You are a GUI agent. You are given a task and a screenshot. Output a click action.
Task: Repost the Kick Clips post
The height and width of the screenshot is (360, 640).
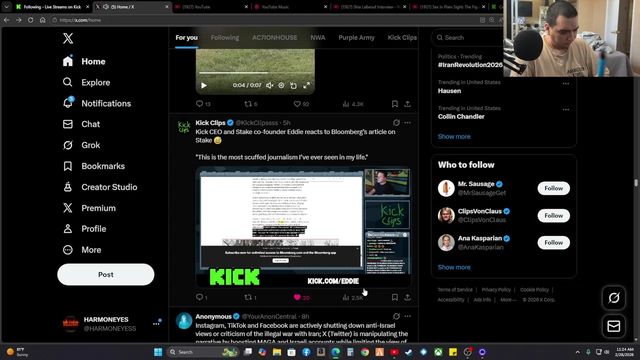(250, 297)
